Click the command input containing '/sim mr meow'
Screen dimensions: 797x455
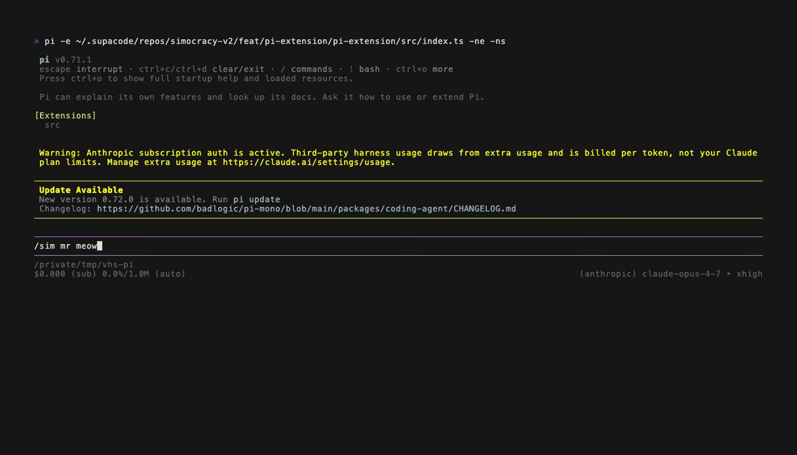click(398, 246)
